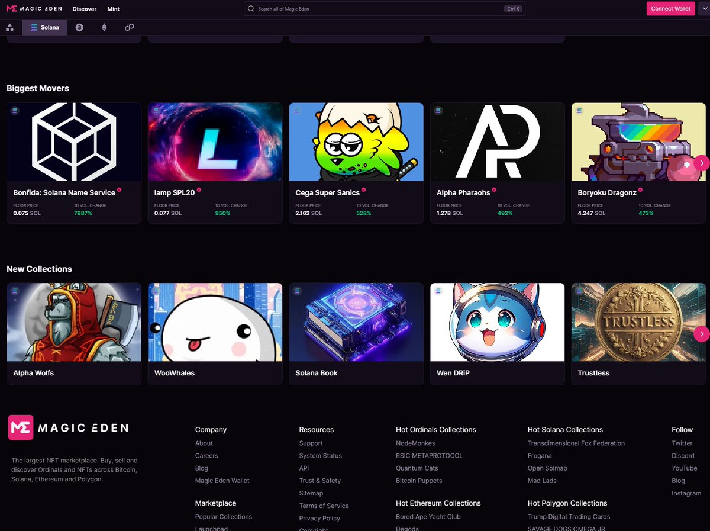Open the Wen DRiP collection image
The image size is (710, 531).
pos(497,322)
